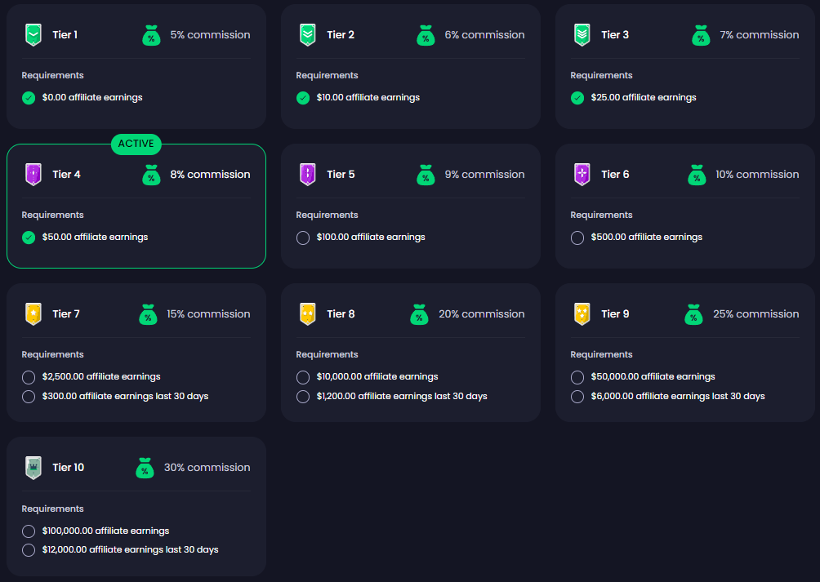
Task: Click the 25% commission label on Tier 9
Action: click(x=755, y=314)
